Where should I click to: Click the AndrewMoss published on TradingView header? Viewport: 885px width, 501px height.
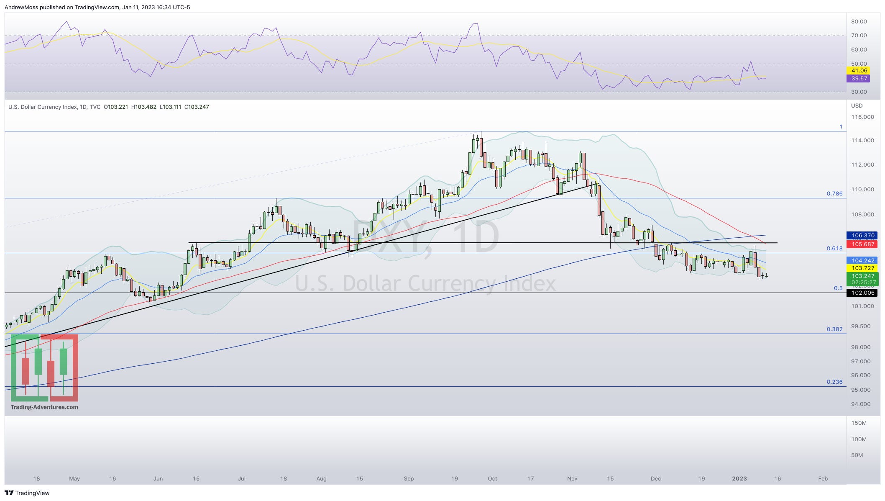tap(97, 7)
